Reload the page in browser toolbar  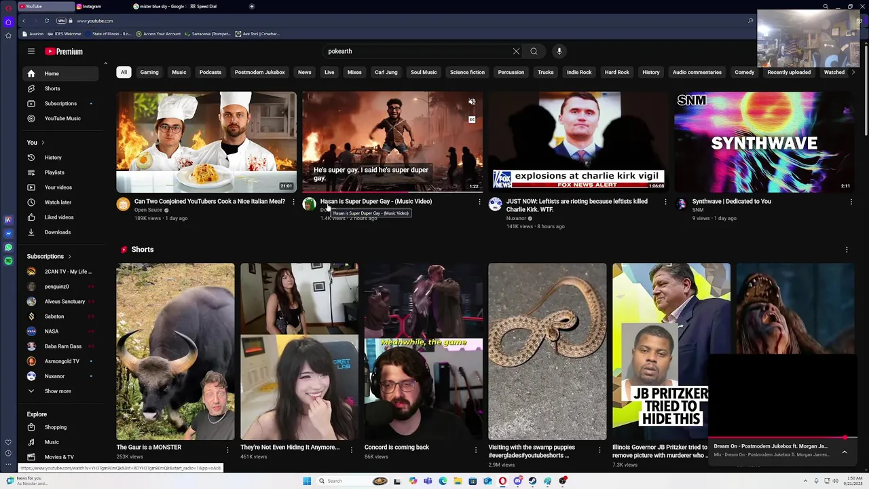[47, 21]
